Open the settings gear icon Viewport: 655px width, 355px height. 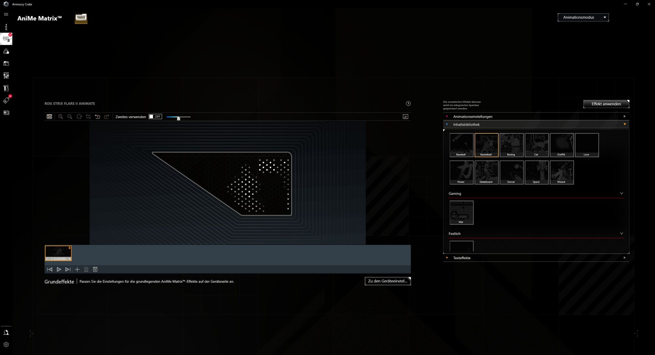[x=6, y=345]
